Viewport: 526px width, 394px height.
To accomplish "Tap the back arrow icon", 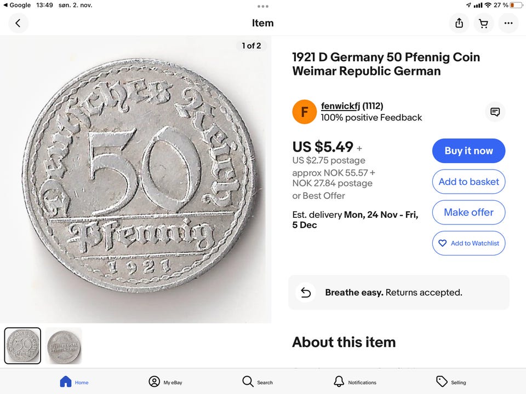I will [18, 23].
